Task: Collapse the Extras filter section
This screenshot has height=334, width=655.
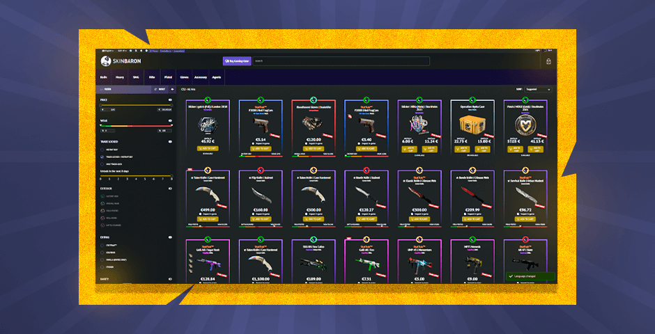Action: [169, 237]
